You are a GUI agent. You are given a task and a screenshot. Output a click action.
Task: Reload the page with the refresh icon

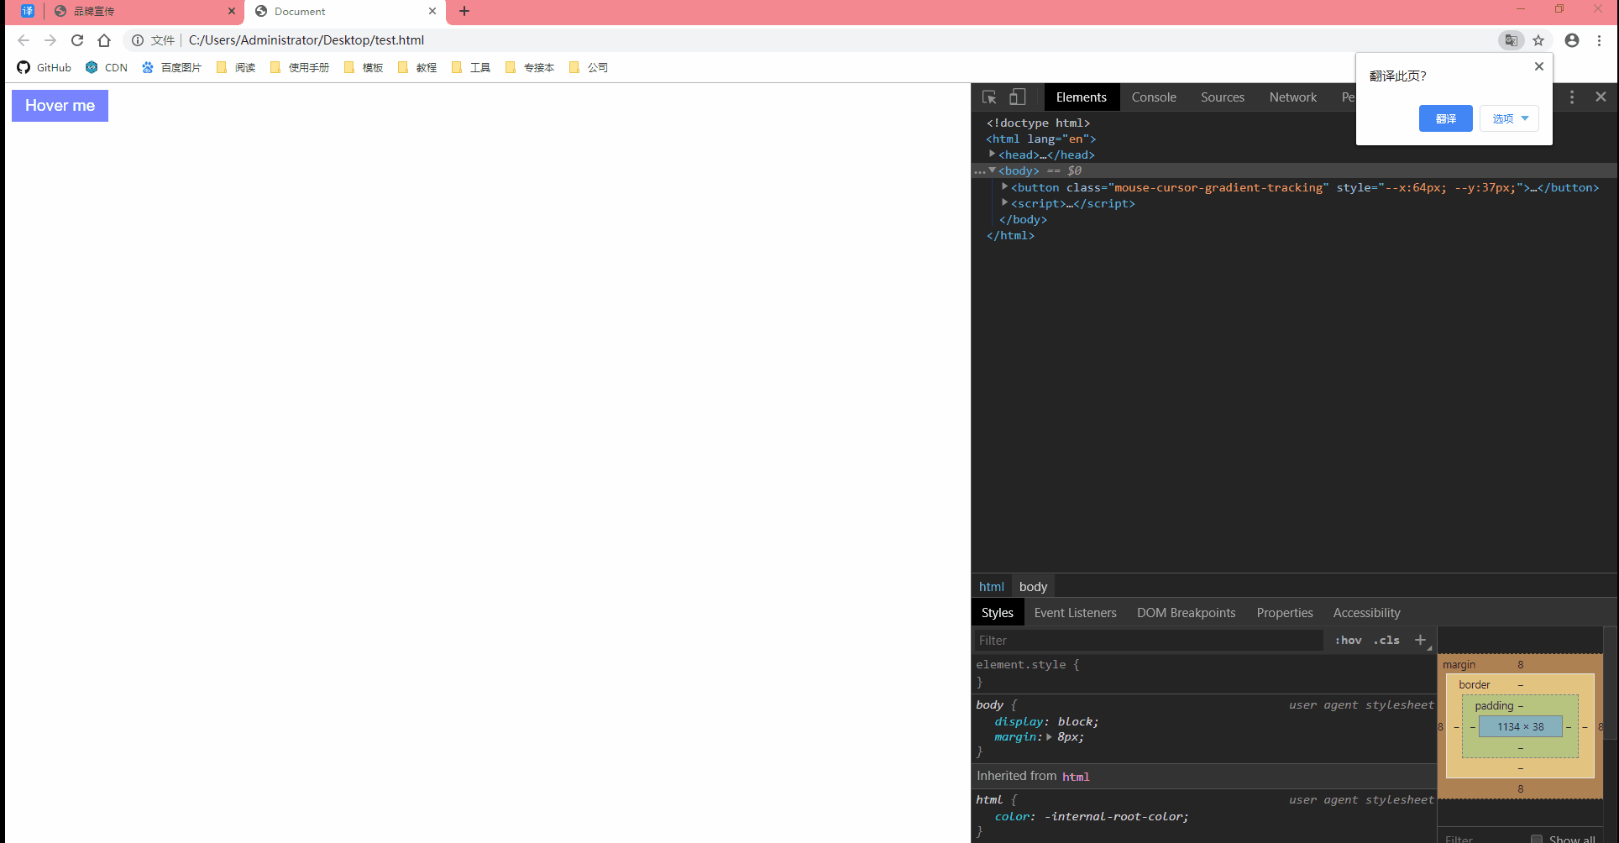[77, 40]
